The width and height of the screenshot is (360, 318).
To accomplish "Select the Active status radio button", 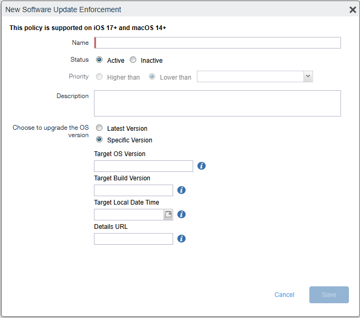I will coord(99,60).
